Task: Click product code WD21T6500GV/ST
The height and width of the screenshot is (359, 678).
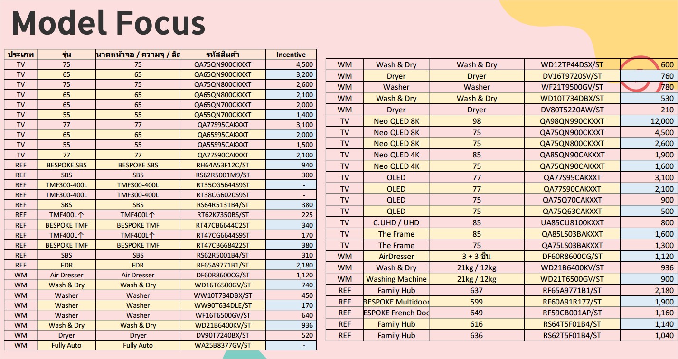Action: (x=572, y=279)
